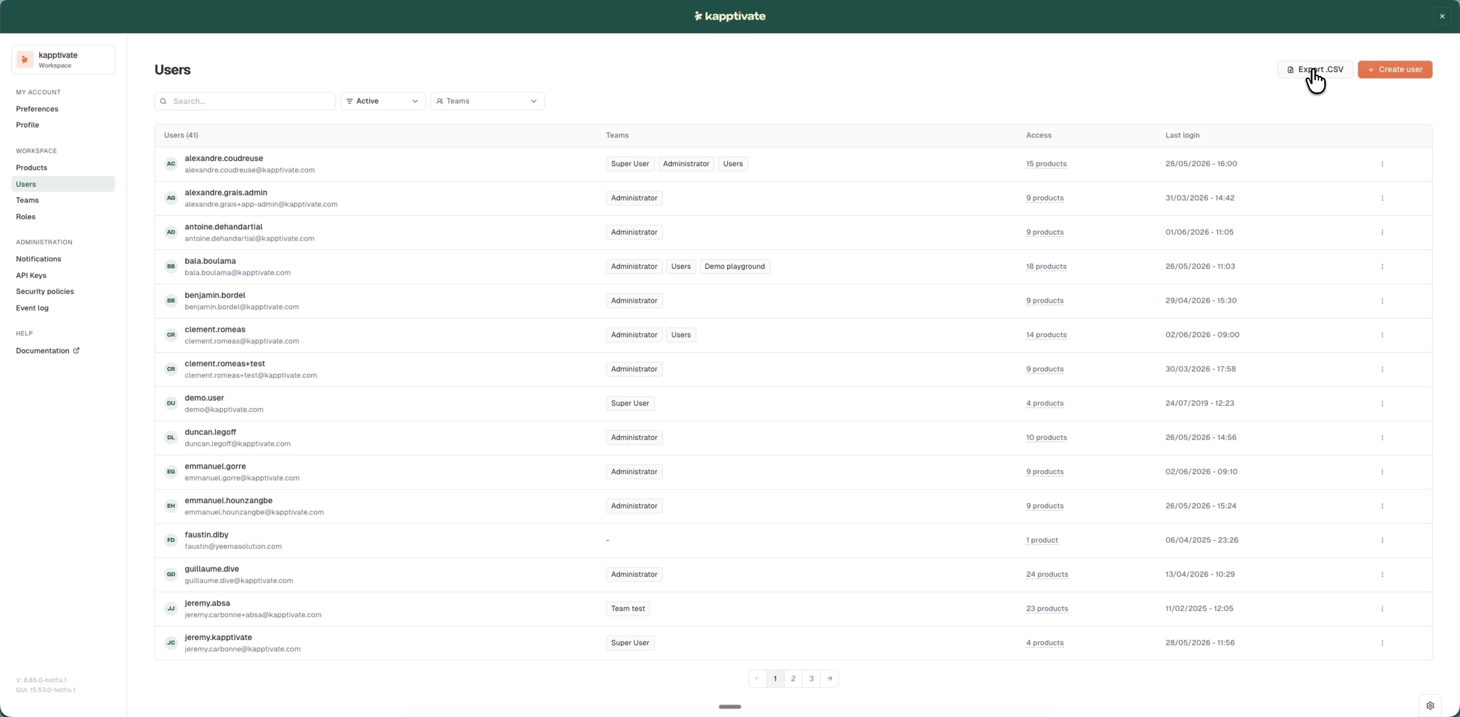Open row menu for alexandre.coudreuse
The width and height of the screenshot is (1460, 717).
[1382, 164]
